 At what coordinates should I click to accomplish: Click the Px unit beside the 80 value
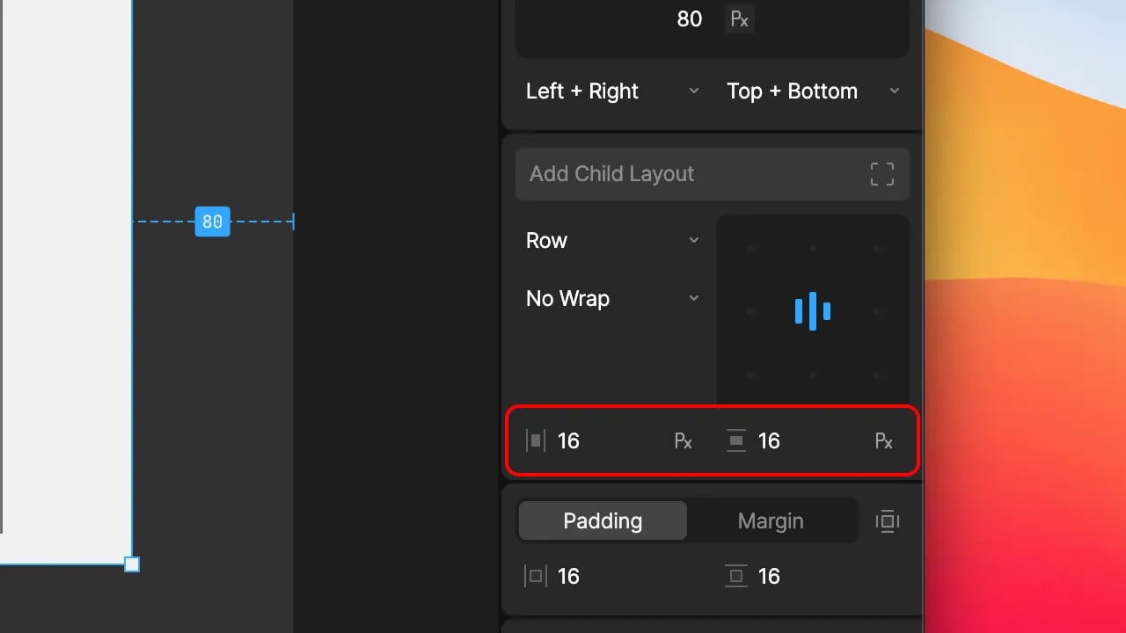pos(740,18)
